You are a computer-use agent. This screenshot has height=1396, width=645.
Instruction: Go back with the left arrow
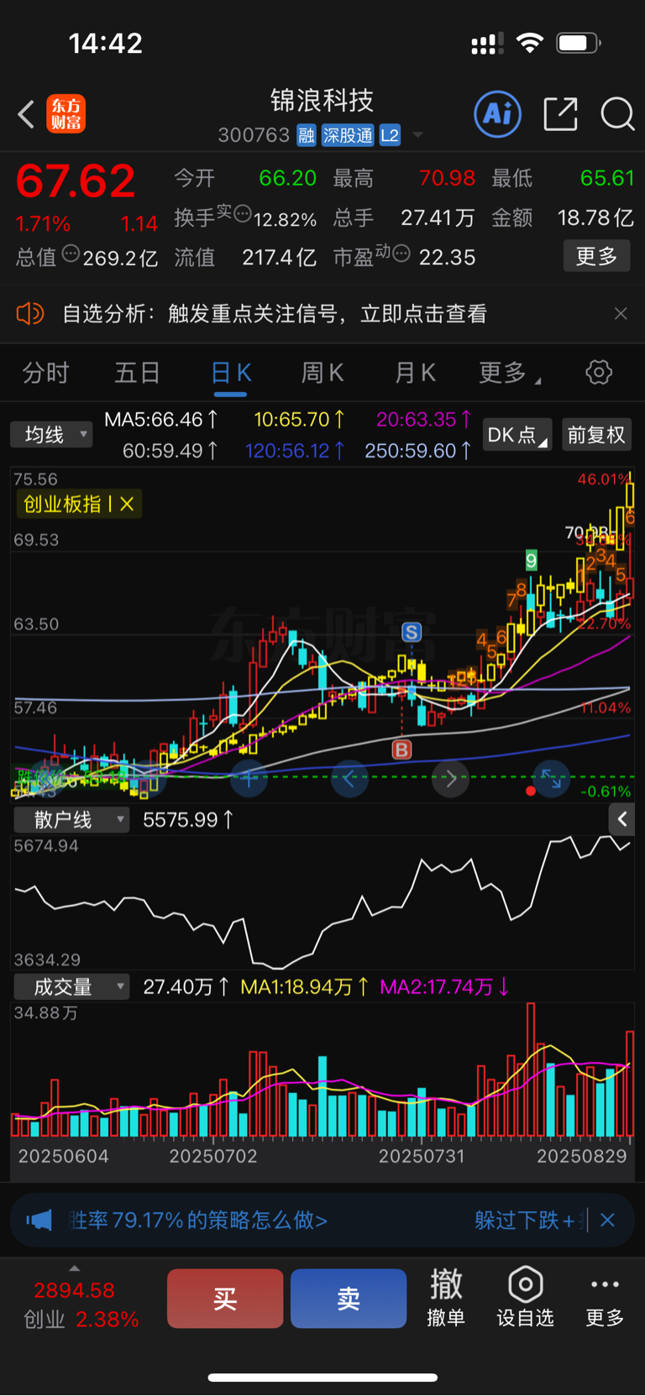point(26,114)
